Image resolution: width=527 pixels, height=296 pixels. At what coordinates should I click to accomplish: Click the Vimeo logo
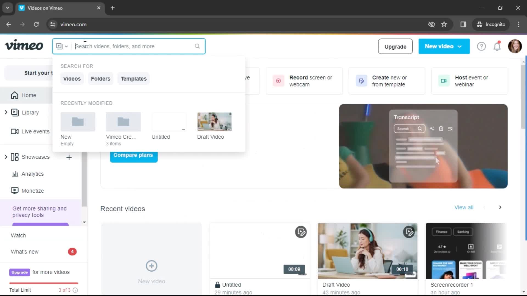tap(24, 45)
